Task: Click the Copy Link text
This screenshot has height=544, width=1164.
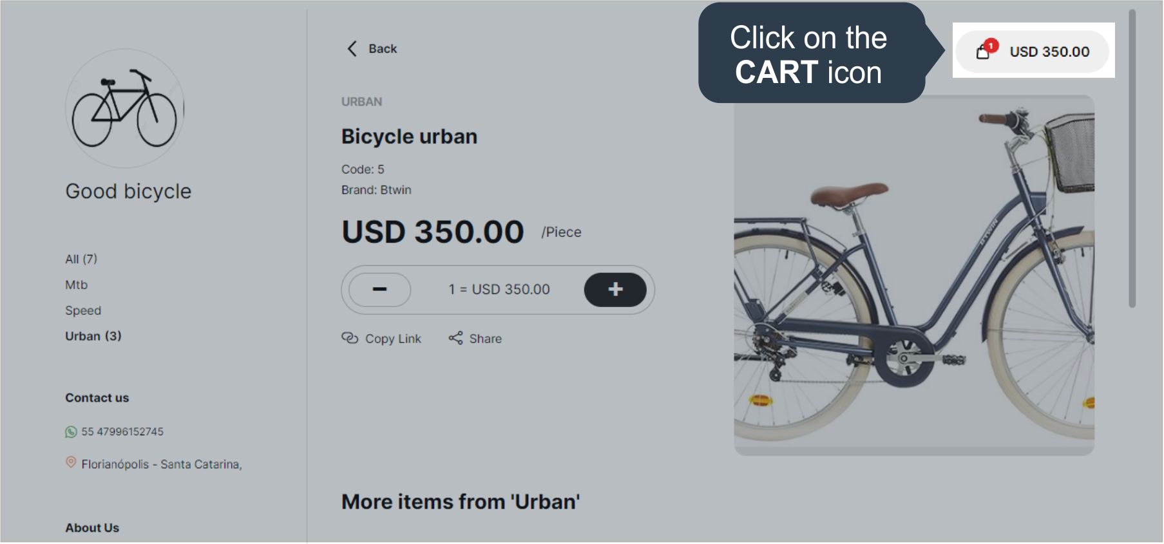Action: point(393,339)
